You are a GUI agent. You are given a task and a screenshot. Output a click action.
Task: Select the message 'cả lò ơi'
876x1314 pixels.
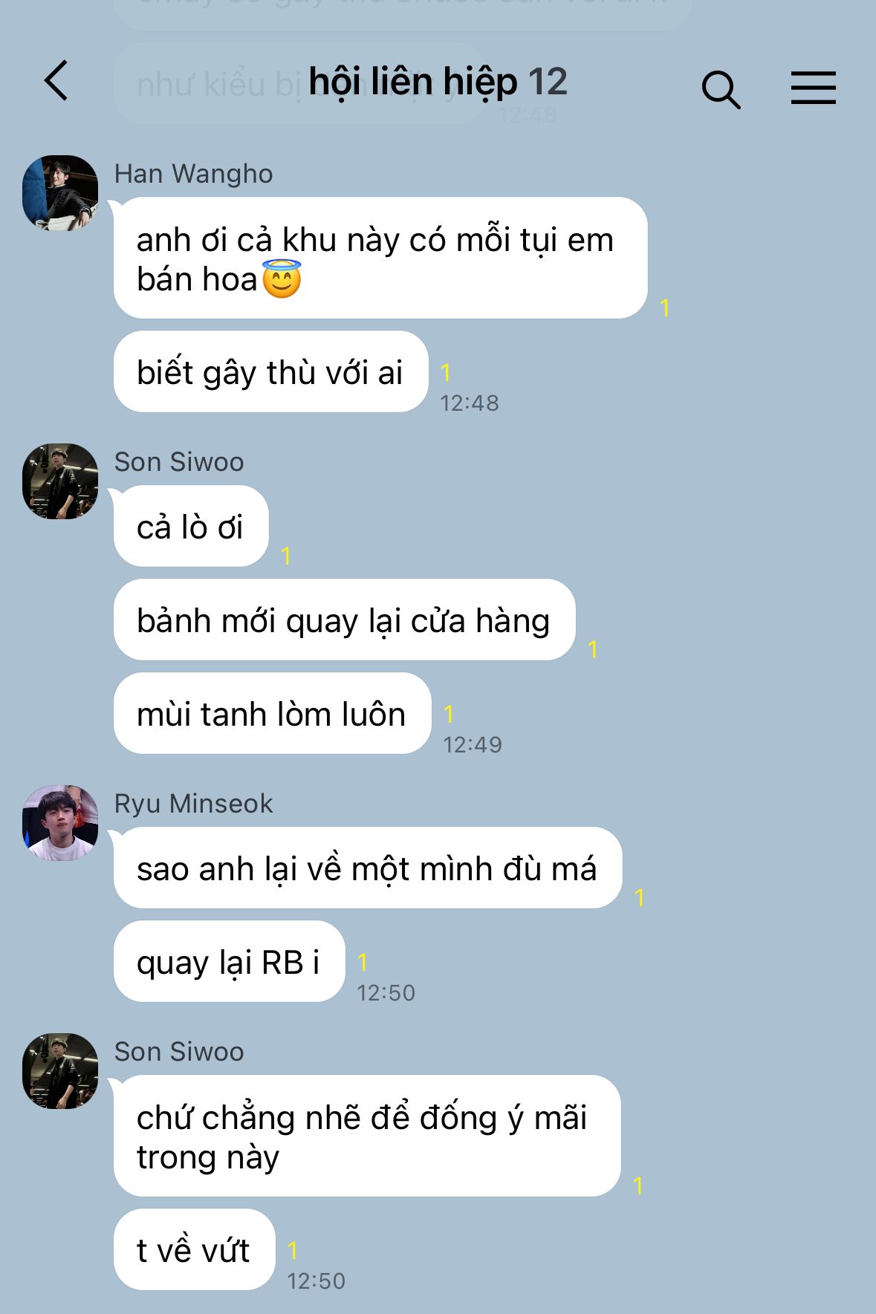[x=191, y=526]
